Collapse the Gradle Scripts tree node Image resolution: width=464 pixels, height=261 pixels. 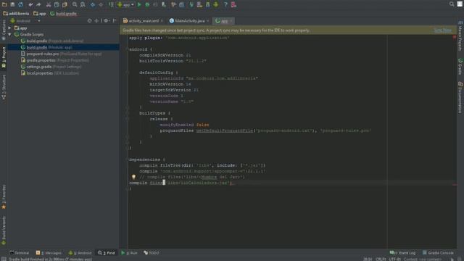tap(9, 35)
